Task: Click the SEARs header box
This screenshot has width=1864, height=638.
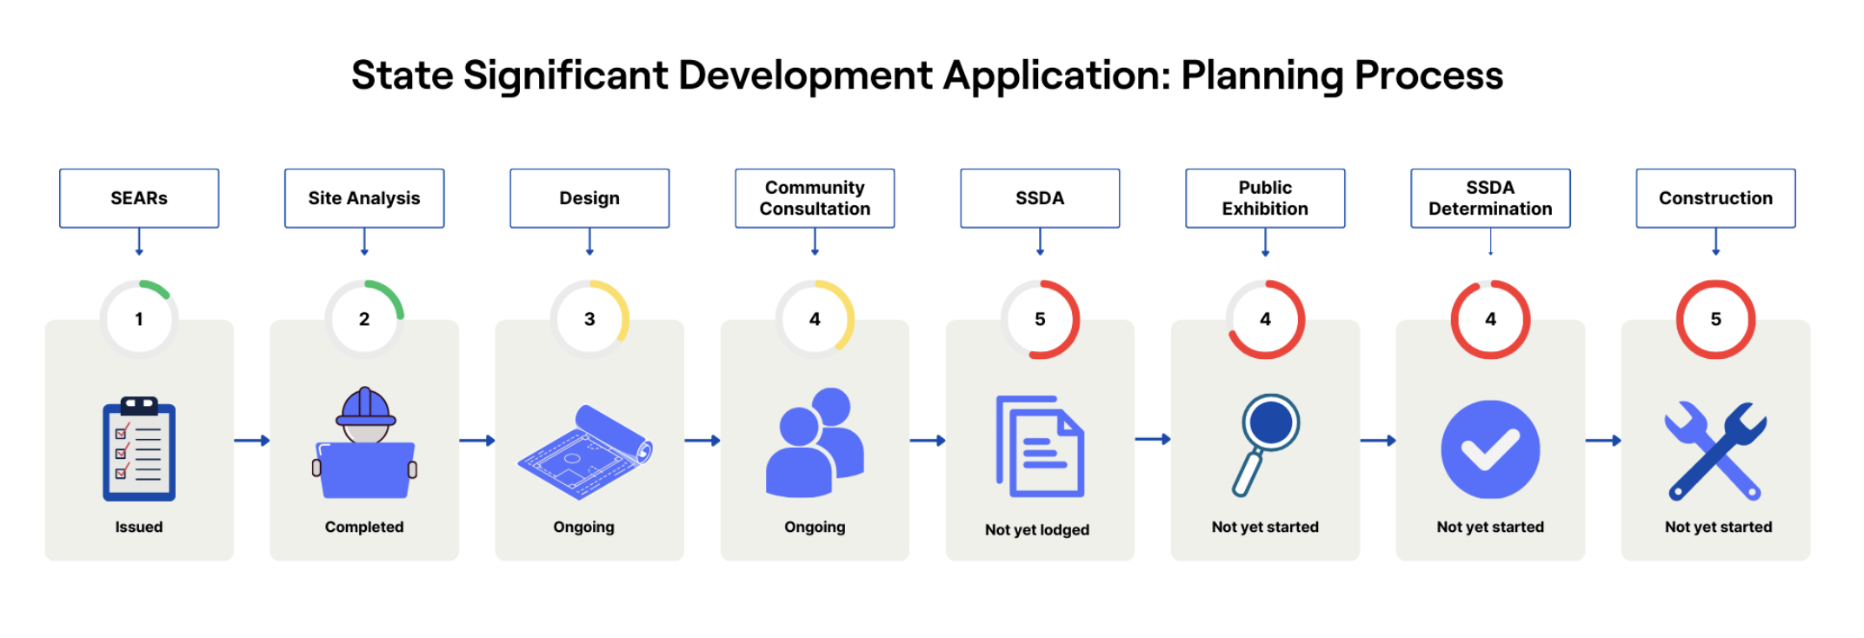Action: tap(139, 198)
